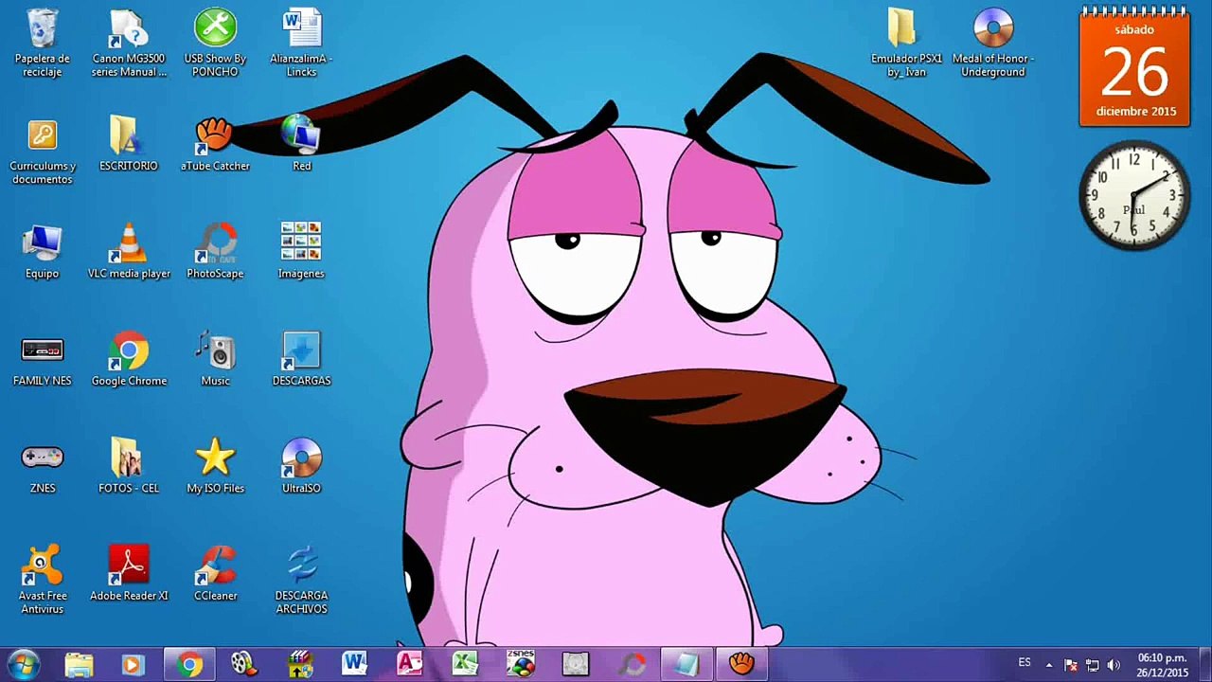Show hidden system tray icons
The height and width of the screenshot is (682, 1212).
tap(1048, 665)
